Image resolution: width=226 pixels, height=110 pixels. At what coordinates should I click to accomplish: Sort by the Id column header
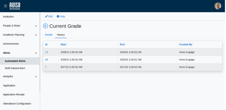[46, 45]
